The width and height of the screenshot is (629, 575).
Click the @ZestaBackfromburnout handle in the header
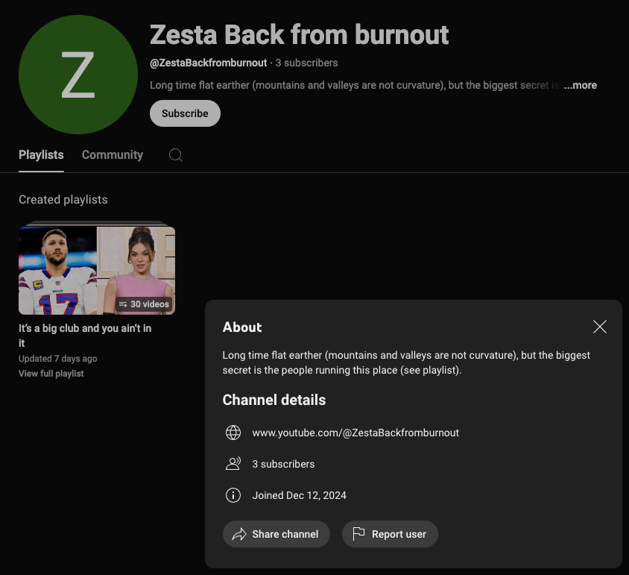click(x=208, y=63)
